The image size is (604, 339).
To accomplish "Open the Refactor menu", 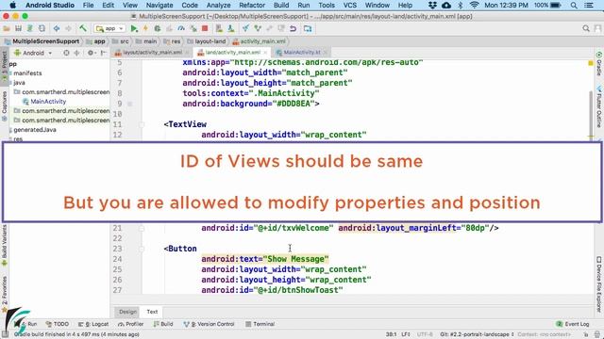I will 252,5.
